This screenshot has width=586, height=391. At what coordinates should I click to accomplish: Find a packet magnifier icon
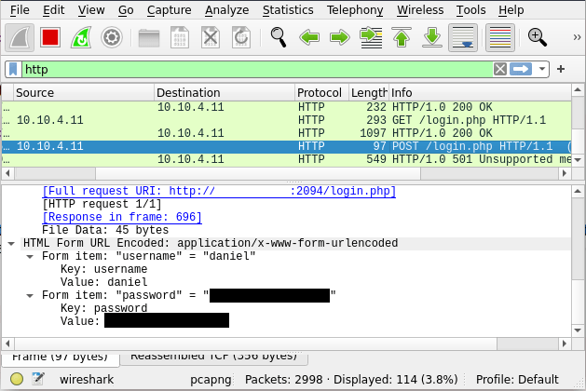(x=278, y=37)
